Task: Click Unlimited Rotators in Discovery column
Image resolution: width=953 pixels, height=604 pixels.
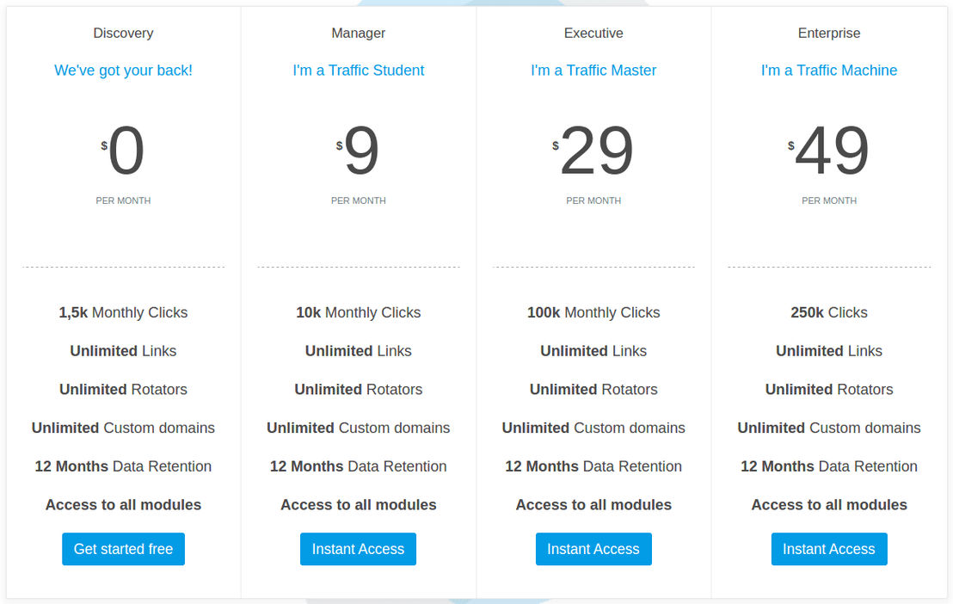Action: pyautogui.click(x=123, y=389)
